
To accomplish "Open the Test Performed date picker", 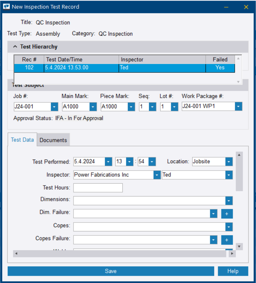I will [x=108, y=162].
